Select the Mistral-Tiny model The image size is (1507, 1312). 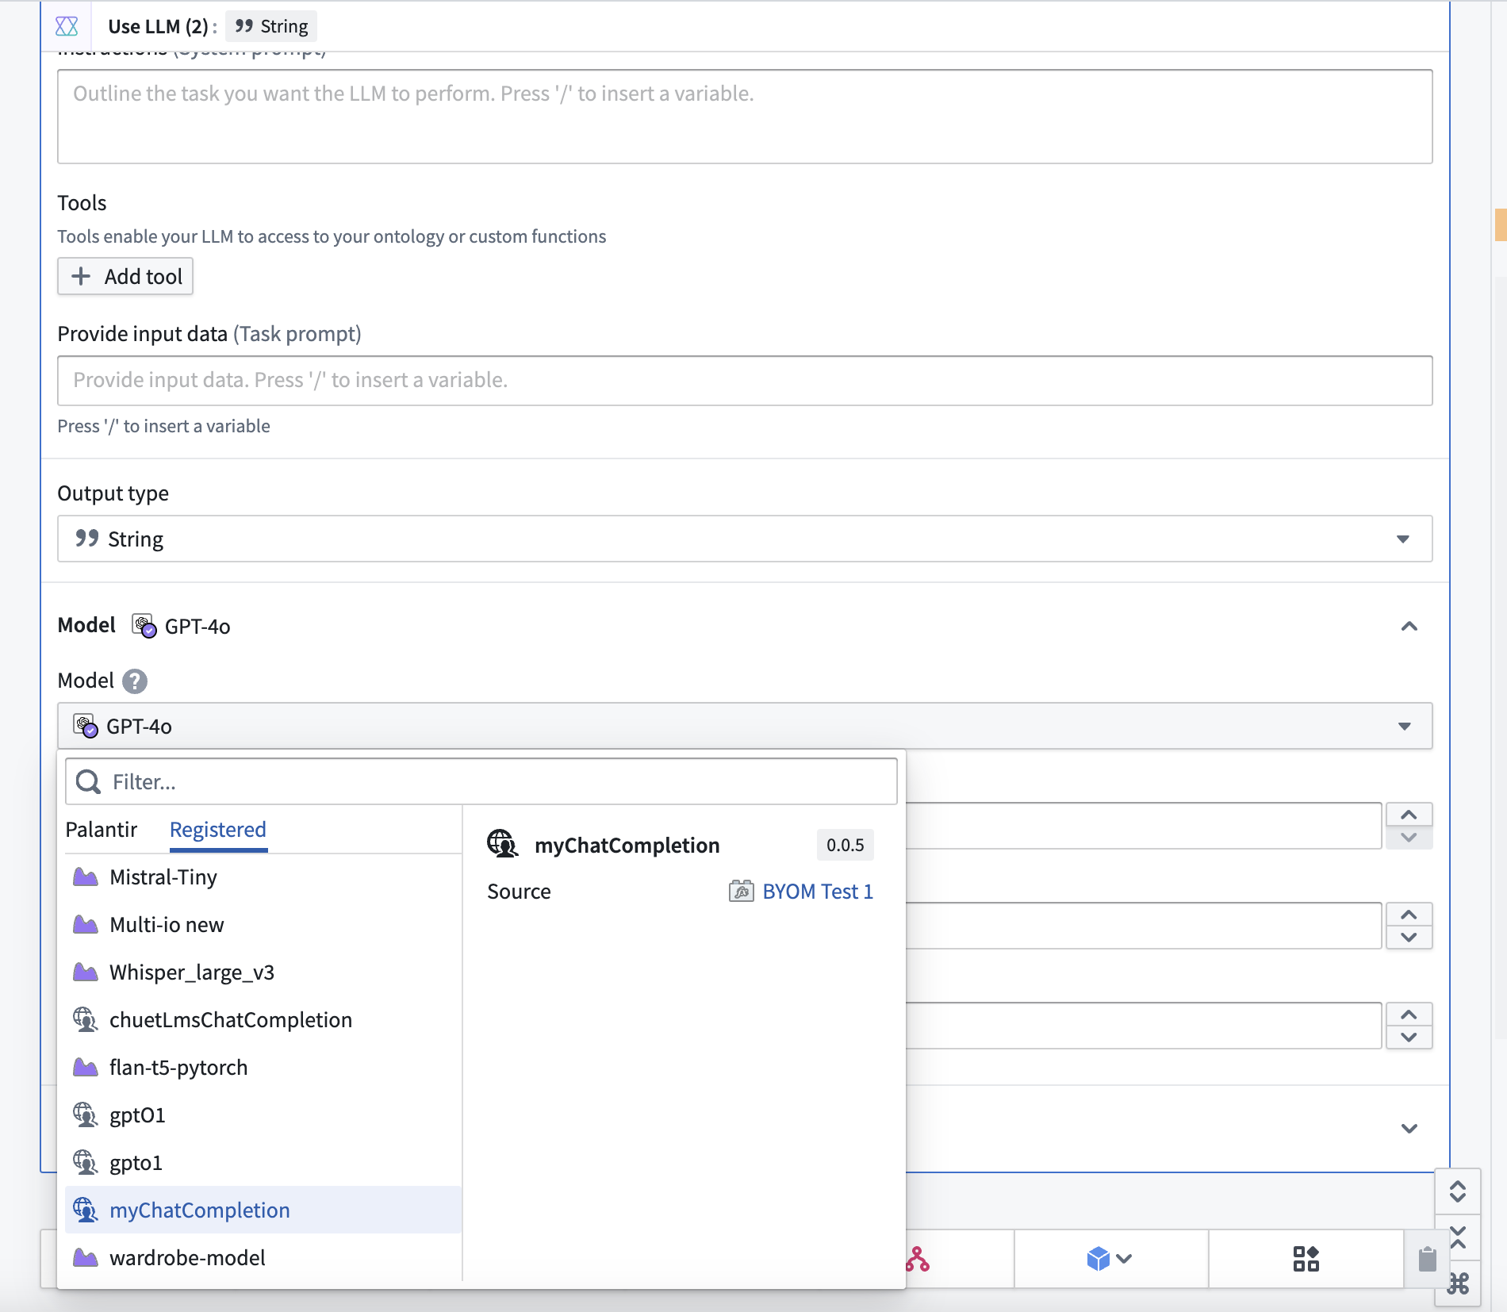pyautogui.click(x=263, y=877)
